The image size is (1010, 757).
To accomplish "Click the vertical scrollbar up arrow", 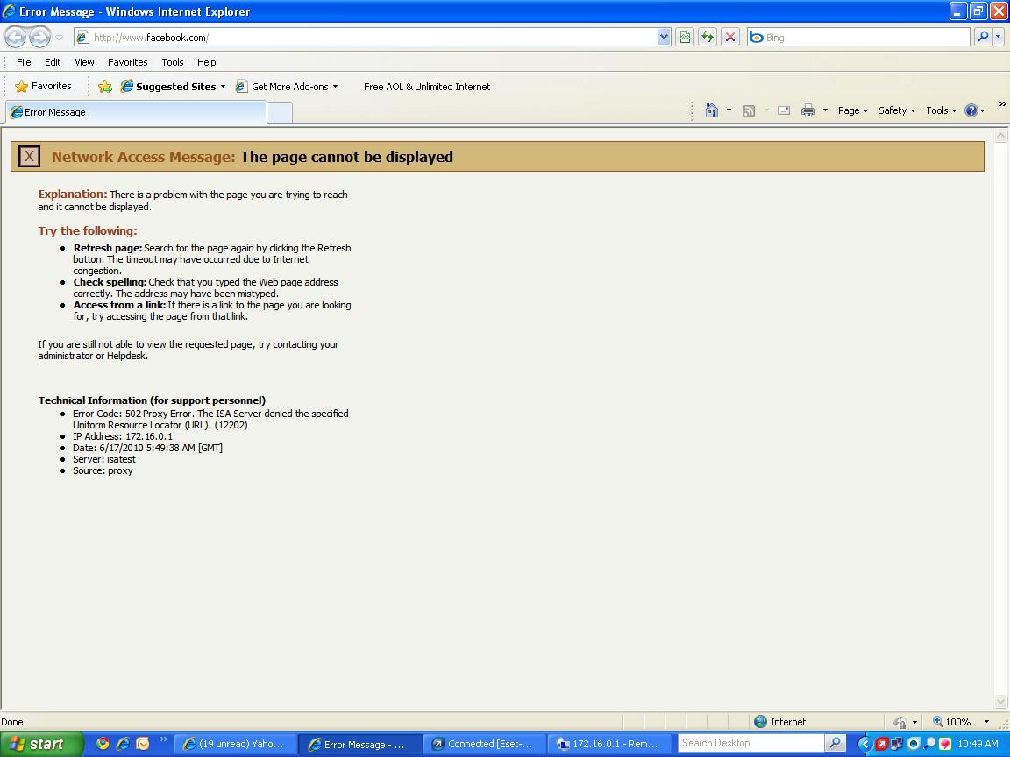I will pyautogui.click(x=1001, y=136).
